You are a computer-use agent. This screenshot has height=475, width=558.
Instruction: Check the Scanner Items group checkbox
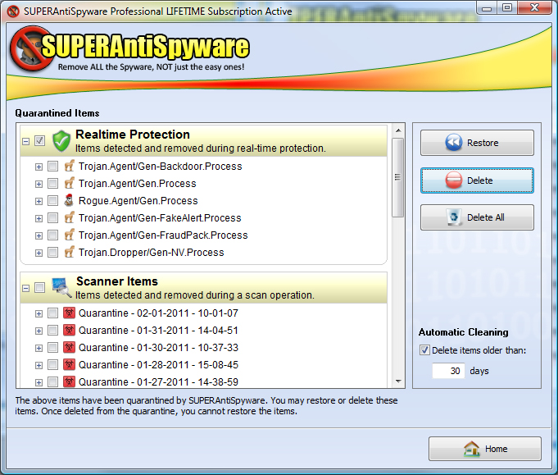coord(40,287)
